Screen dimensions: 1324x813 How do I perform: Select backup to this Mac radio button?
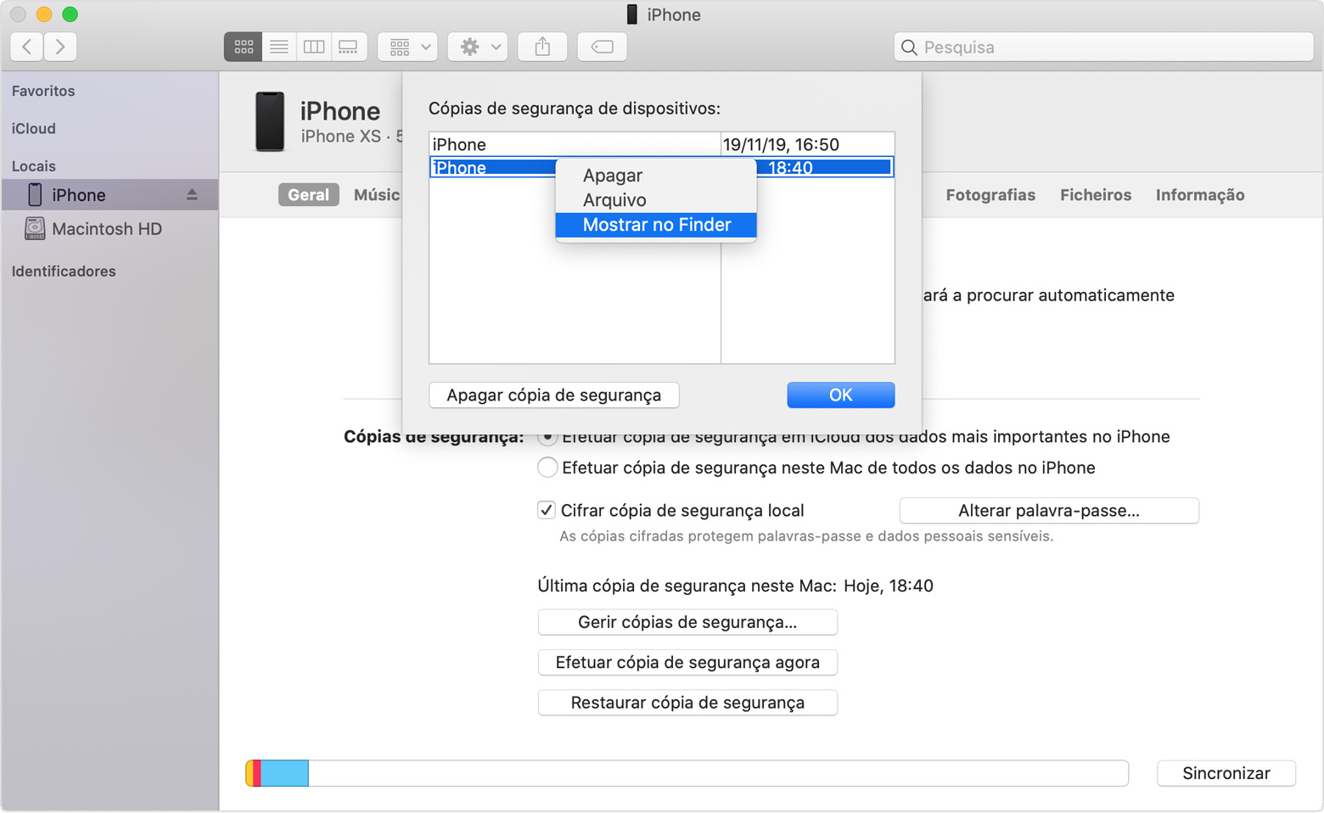tap(547, 468)
